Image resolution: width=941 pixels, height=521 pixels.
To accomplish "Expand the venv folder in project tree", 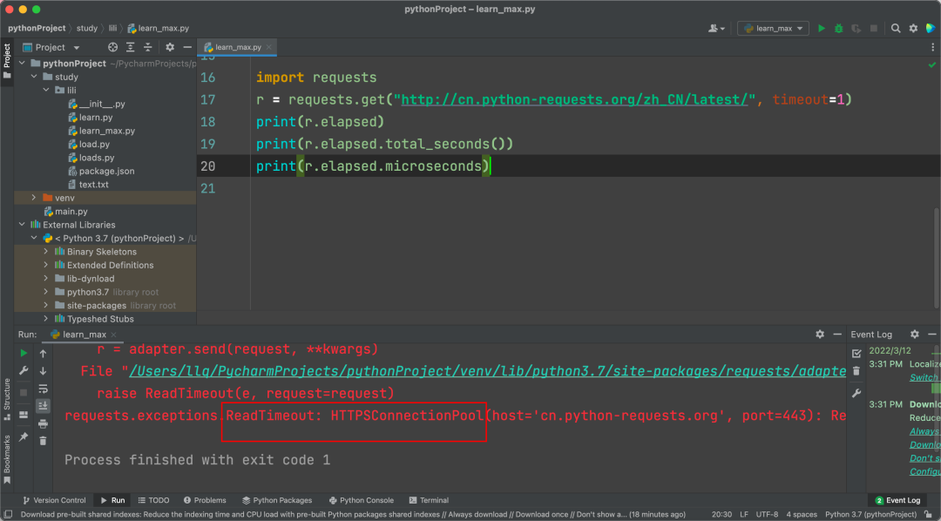I will click(x=34, y=198).
